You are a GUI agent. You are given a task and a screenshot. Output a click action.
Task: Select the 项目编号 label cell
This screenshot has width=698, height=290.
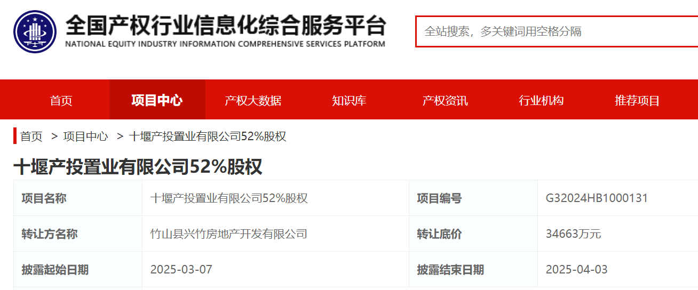[473, 198]
